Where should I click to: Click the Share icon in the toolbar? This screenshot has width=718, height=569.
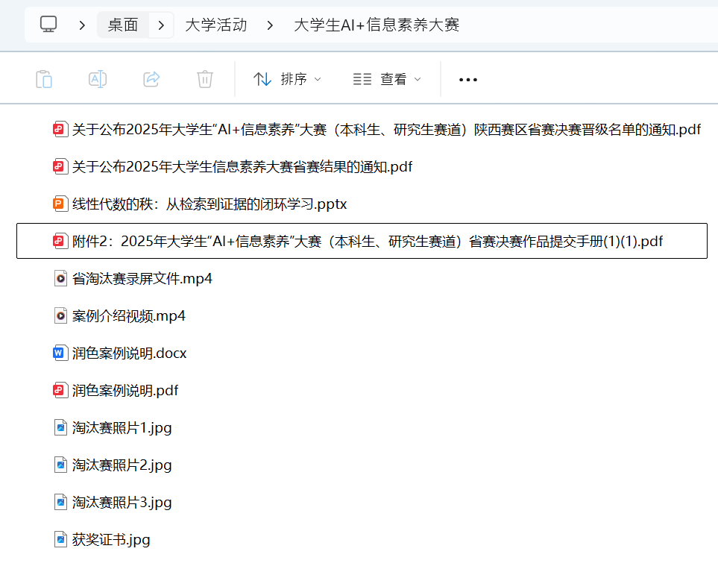pos(151,78)
